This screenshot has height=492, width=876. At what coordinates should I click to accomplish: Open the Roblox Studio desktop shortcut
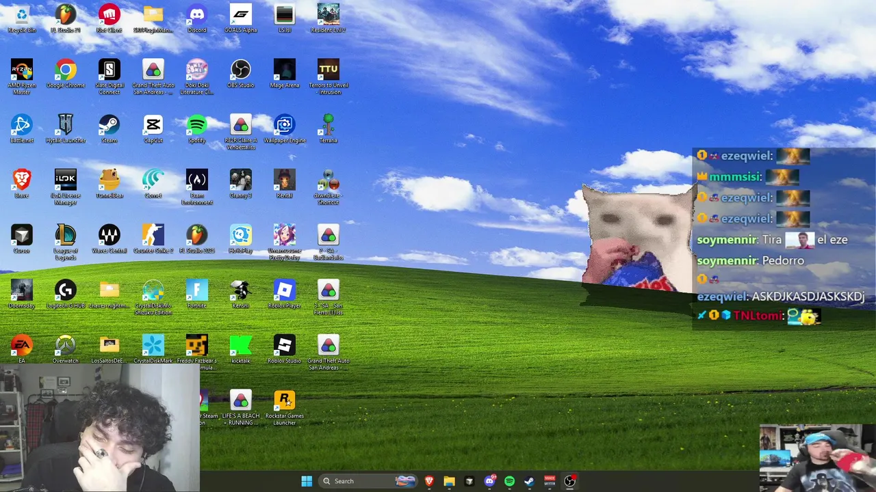click(x=284, y=350)
